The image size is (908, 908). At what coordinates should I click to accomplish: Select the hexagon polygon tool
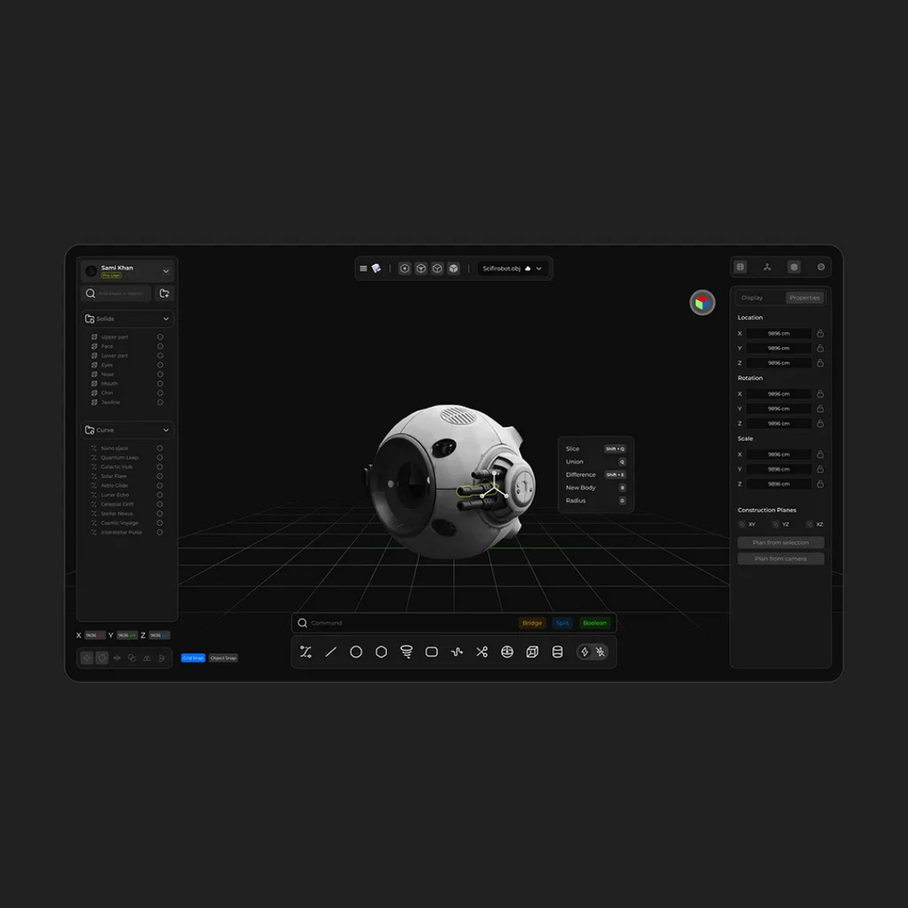[x=381, y=652]
